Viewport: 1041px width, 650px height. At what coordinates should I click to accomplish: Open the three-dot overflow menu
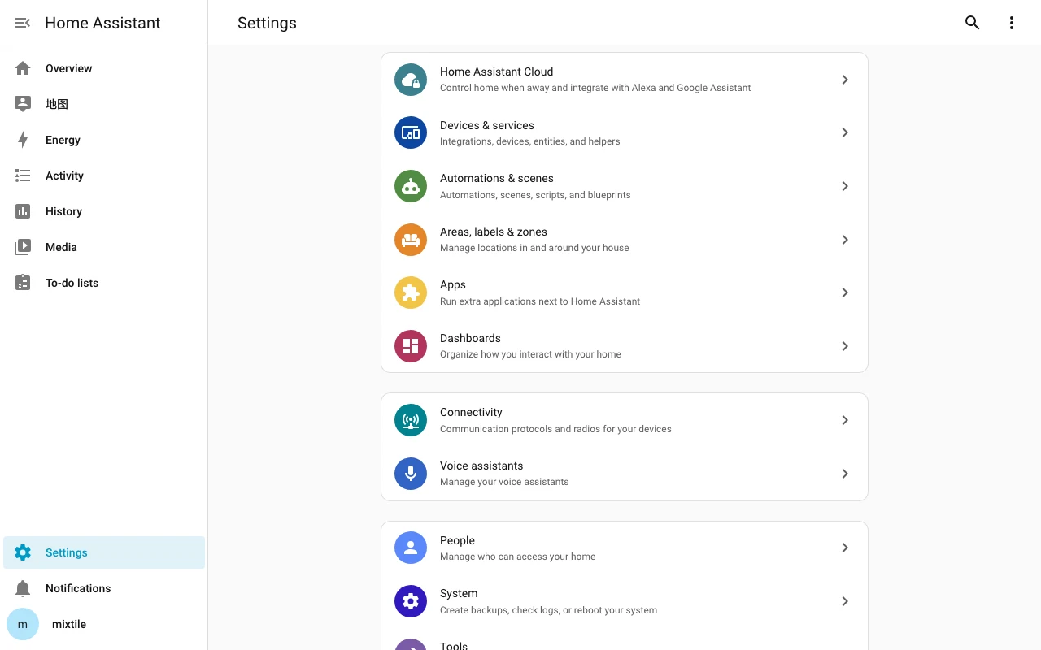1012,23
